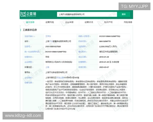Image resolution: width=153 pixels, height=122 pixels.
Task: Open the 上海 region link
Action: point(47,67)
